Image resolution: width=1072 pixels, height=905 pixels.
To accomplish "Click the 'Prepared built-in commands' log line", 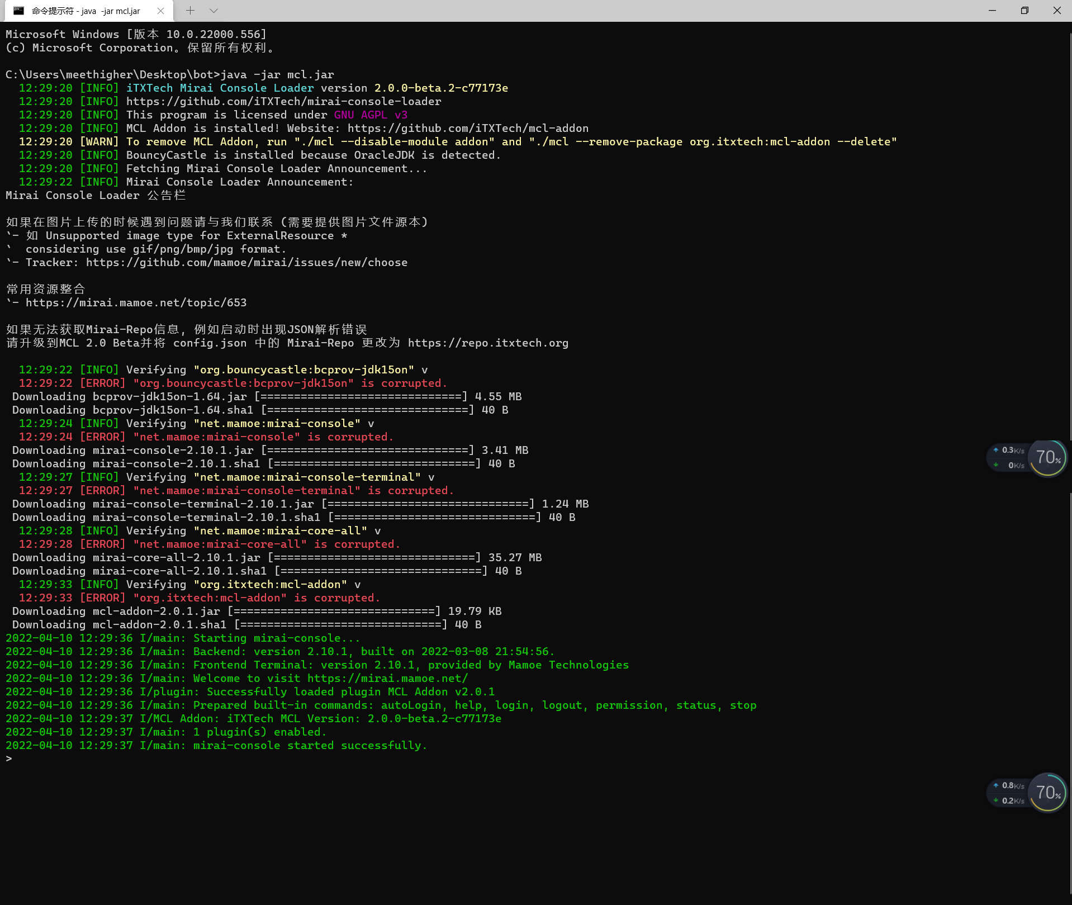I will [x=381, y=705].
